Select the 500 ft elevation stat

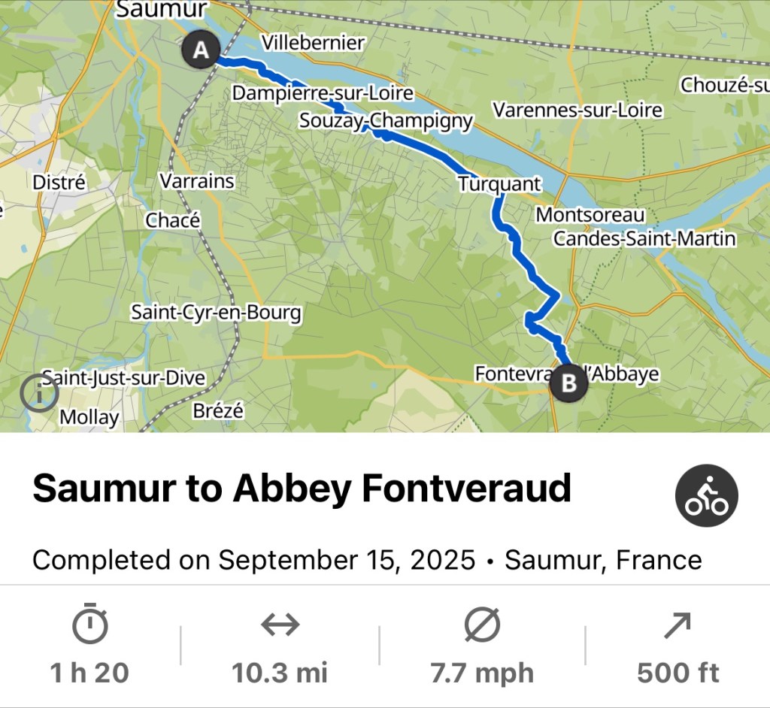678,673
